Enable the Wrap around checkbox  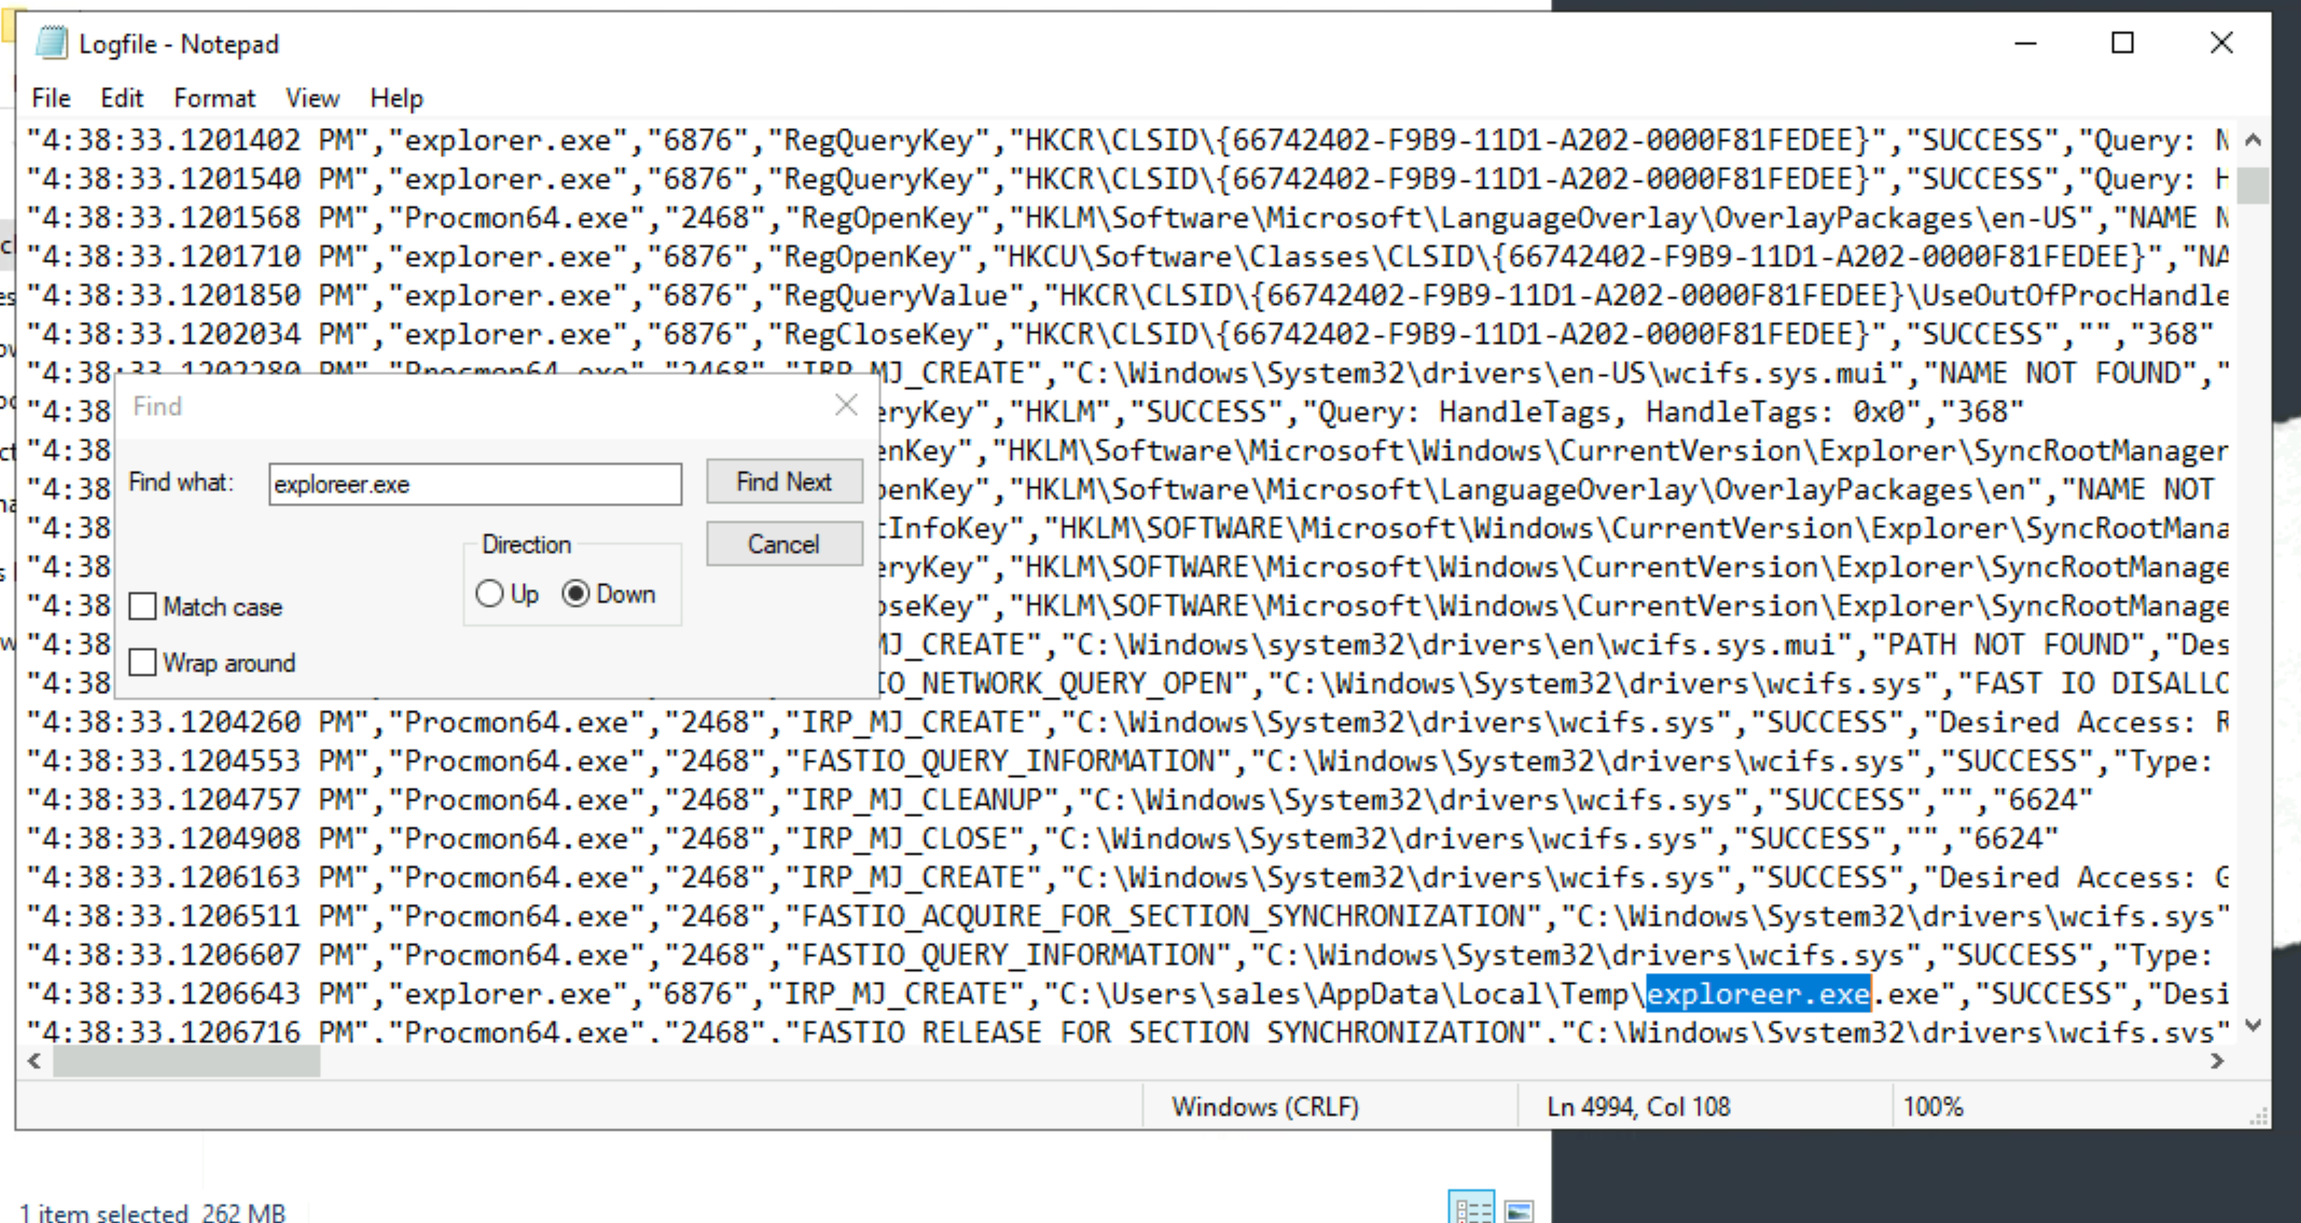pyautogui.click(x=143, y=663)
